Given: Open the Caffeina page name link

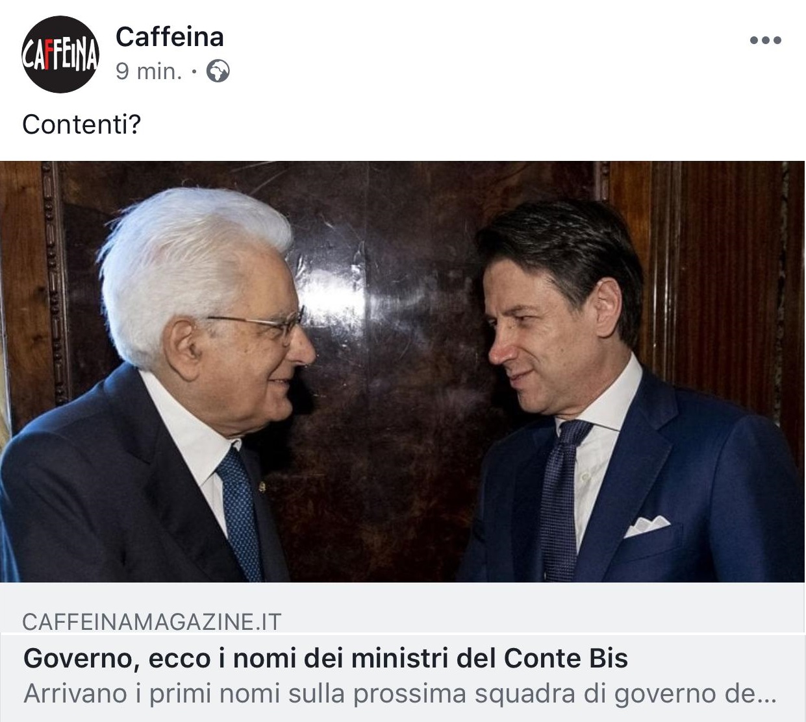Looking at the screenshot, I should [170, 37].
